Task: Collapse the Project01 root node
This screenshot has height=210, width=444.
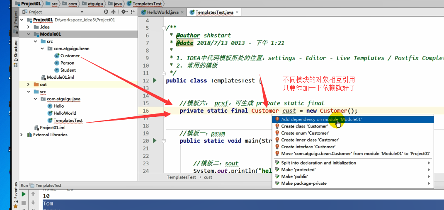Action: click(x=22, y=20)
